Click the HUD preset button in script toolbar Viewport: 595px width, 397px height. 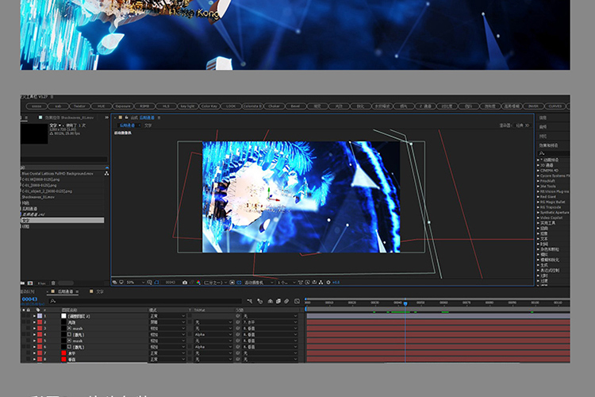click(x=102, y=105)
